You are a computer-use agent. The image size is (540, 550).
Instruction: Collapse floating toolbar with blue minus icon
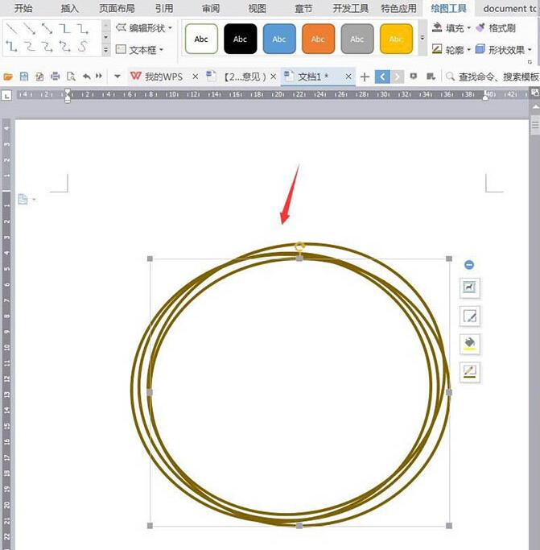tap(469, 264)
